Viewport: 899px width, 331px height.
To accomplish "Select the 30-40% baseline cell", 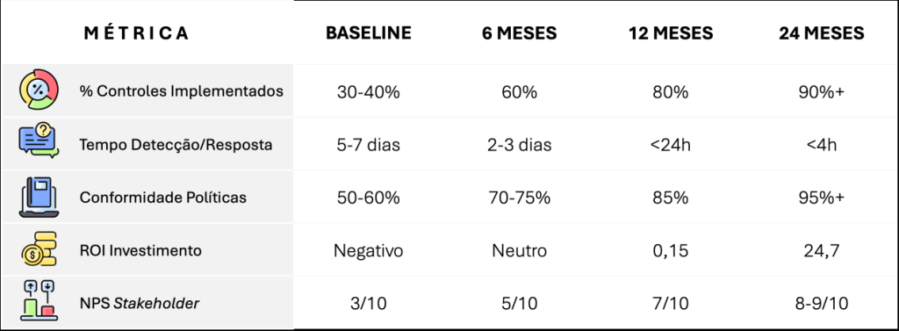I will (x=368, y=92).
